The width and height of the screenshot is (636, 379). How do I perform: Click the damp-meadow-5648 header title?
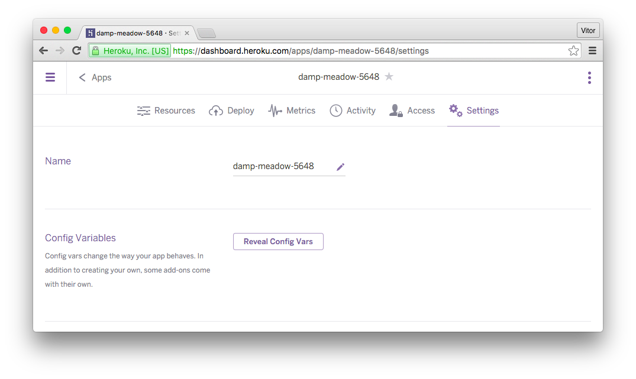pos(338,77)
